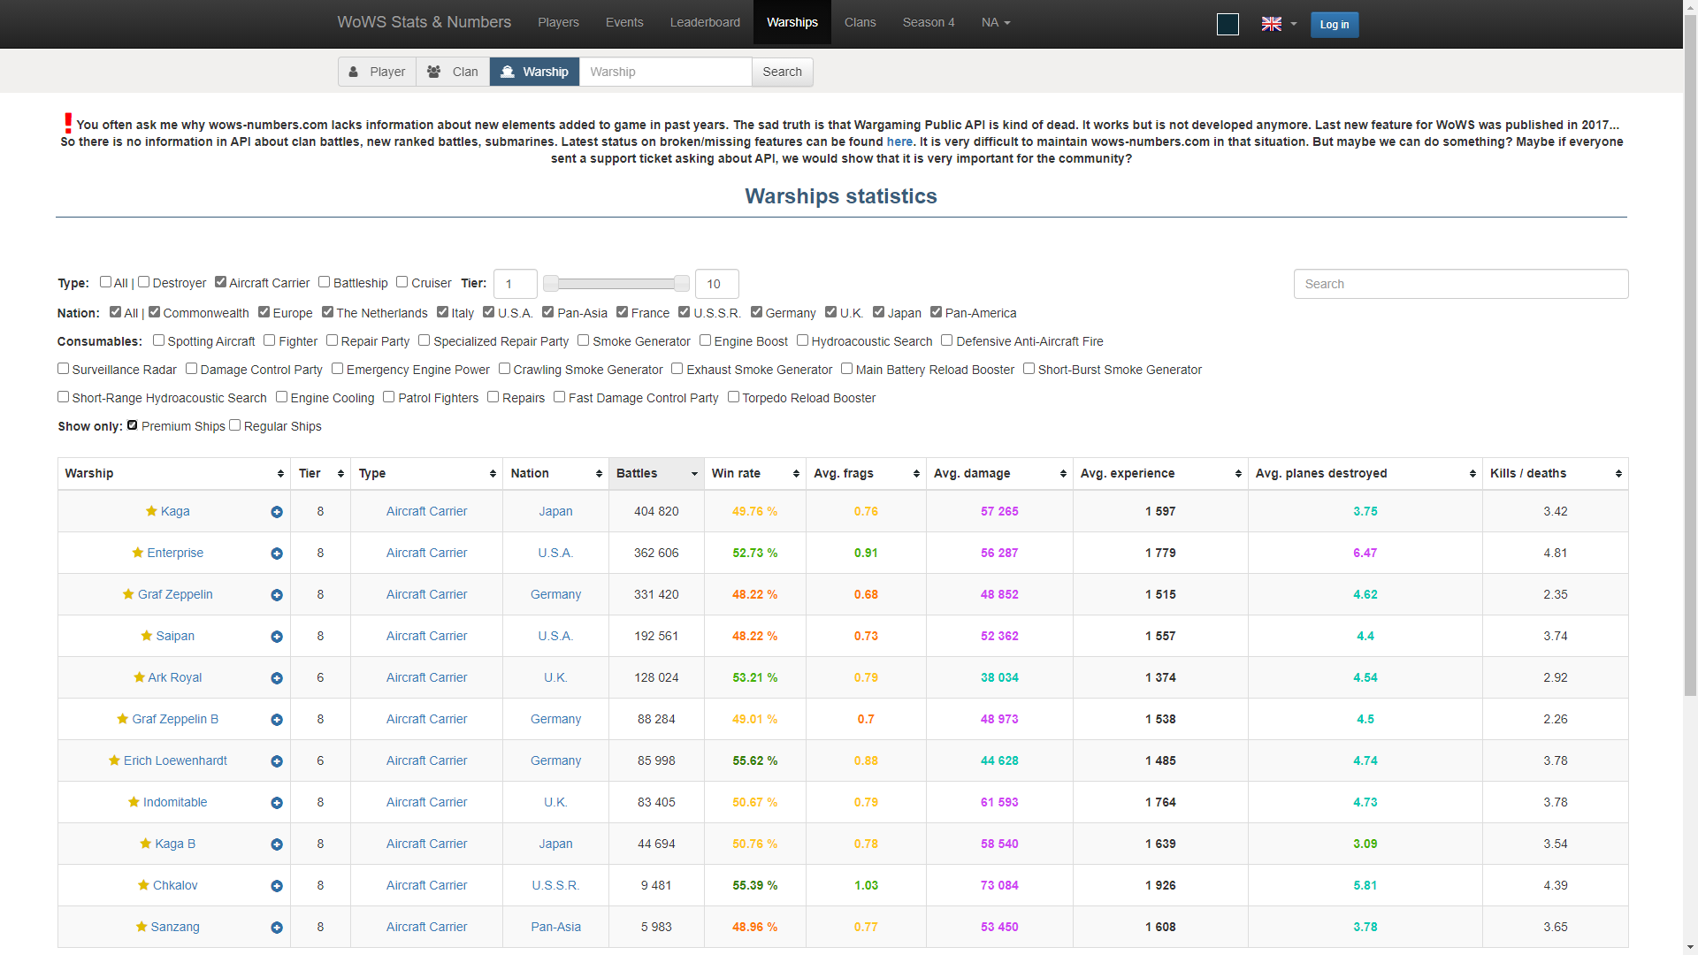
Task: Click plus icon beside Erich Loewenhardt
Action: pyautogui.click(x=277, y=761)
